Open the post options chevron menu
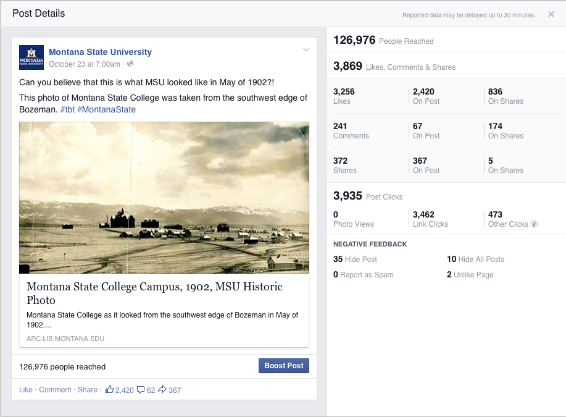566x417 pixels. [306, 49]
